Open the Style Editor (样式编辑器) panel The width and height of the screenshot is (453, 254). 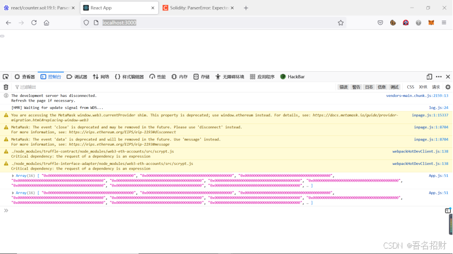(129, 77)
